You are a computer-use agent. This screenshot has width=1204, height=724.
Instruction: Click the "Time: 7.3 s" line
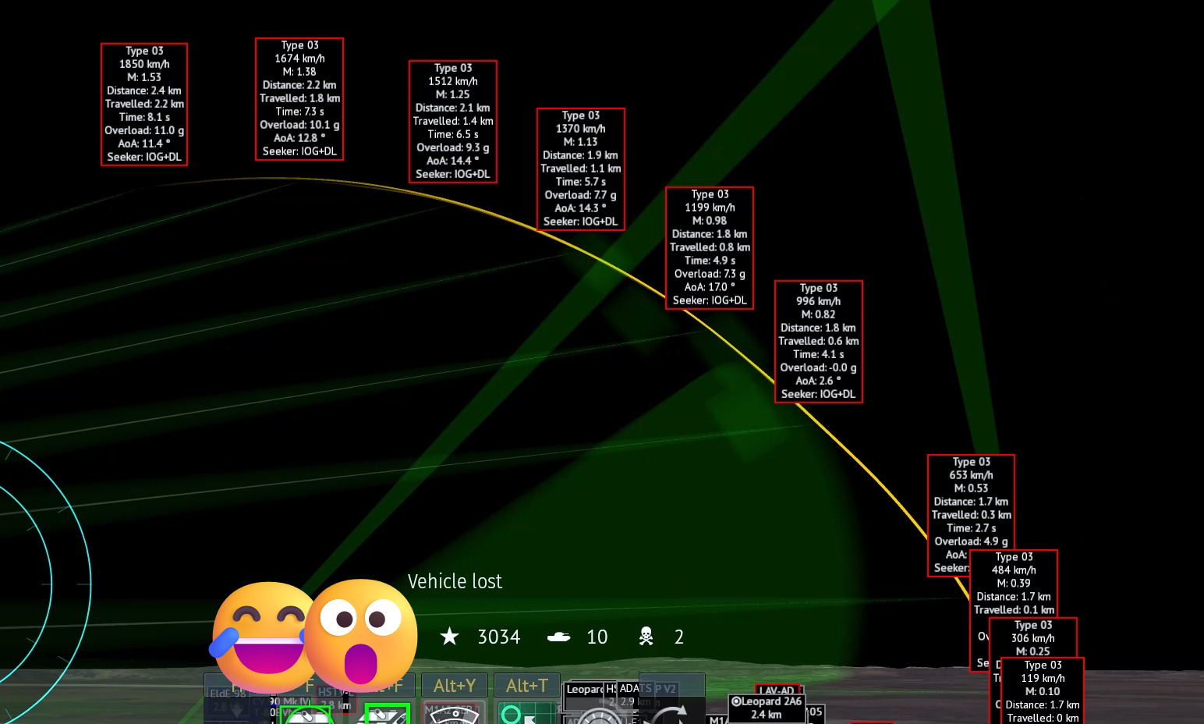(x=299, y=112)
